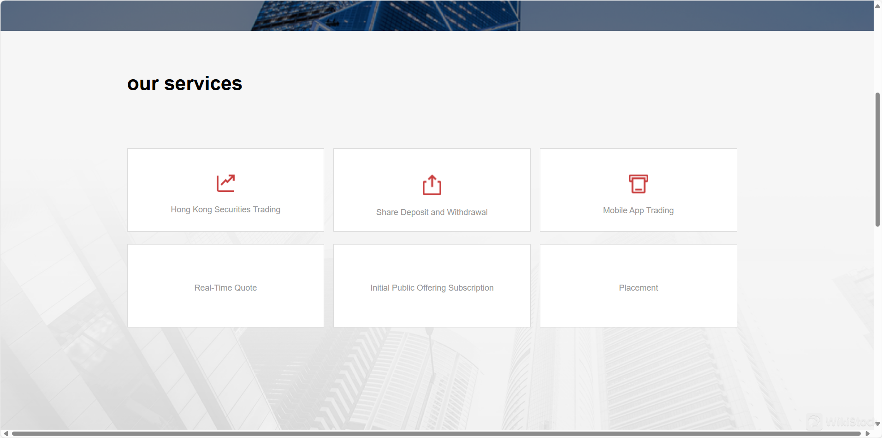Click the red chart icon for Securities Trading
This screenshot has height=438, width=882.
pyautogui.click(x=225, y=183)
